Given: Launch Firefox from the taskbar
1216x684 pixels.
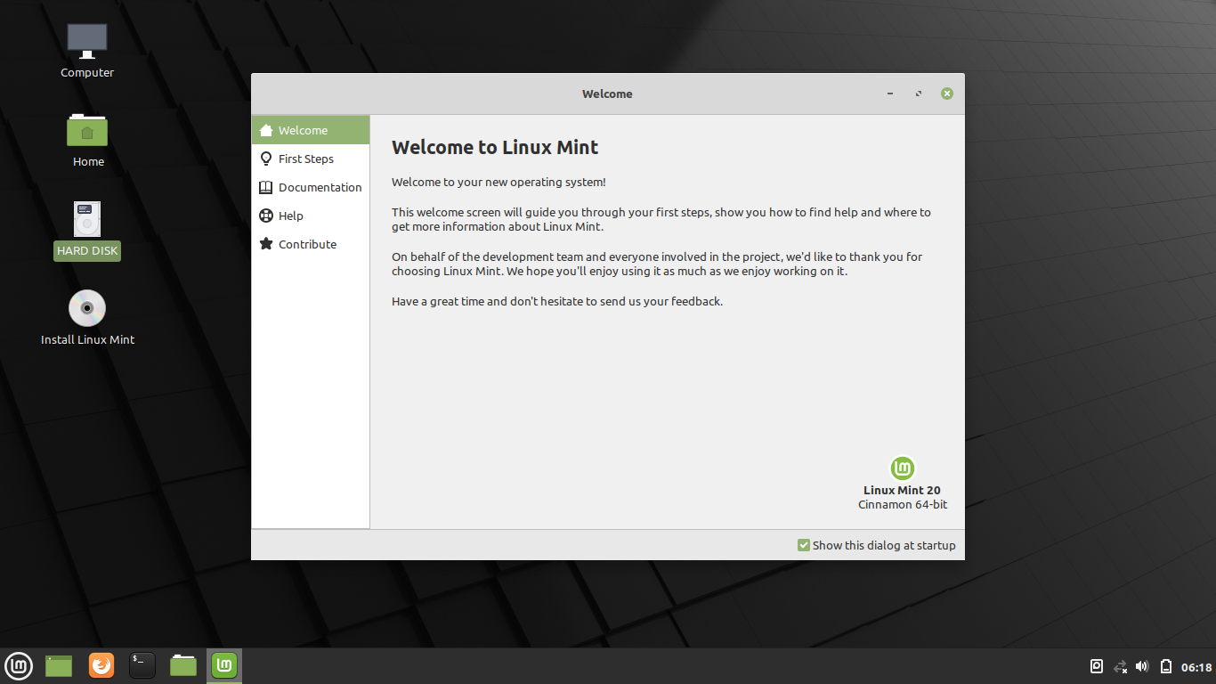Looking at the screenshot, I should [101, 665].
